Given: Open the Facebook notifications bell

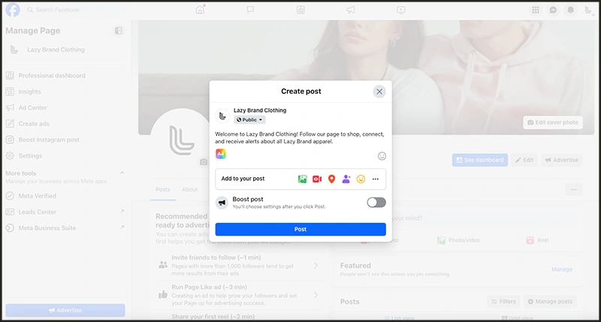Looking at the screenshot, I should click(x=571, y=10).
